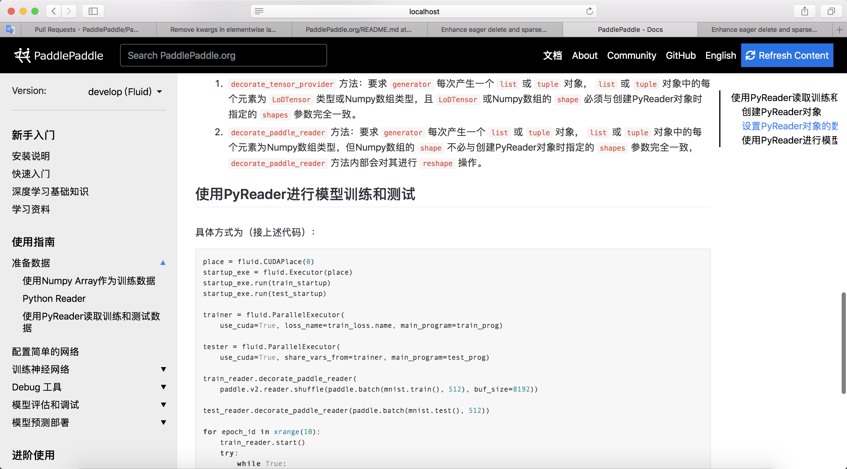Click heading 使用PyReader进行模型训练和测试
The width and height of the screenshot is (847, 469).
(305, 194)
